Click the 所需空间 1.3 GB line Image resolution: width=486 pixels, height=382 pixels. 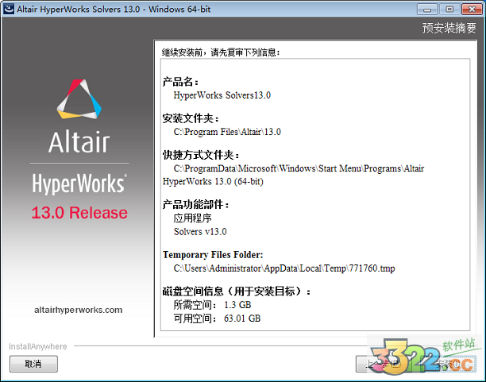click(212, 305)
